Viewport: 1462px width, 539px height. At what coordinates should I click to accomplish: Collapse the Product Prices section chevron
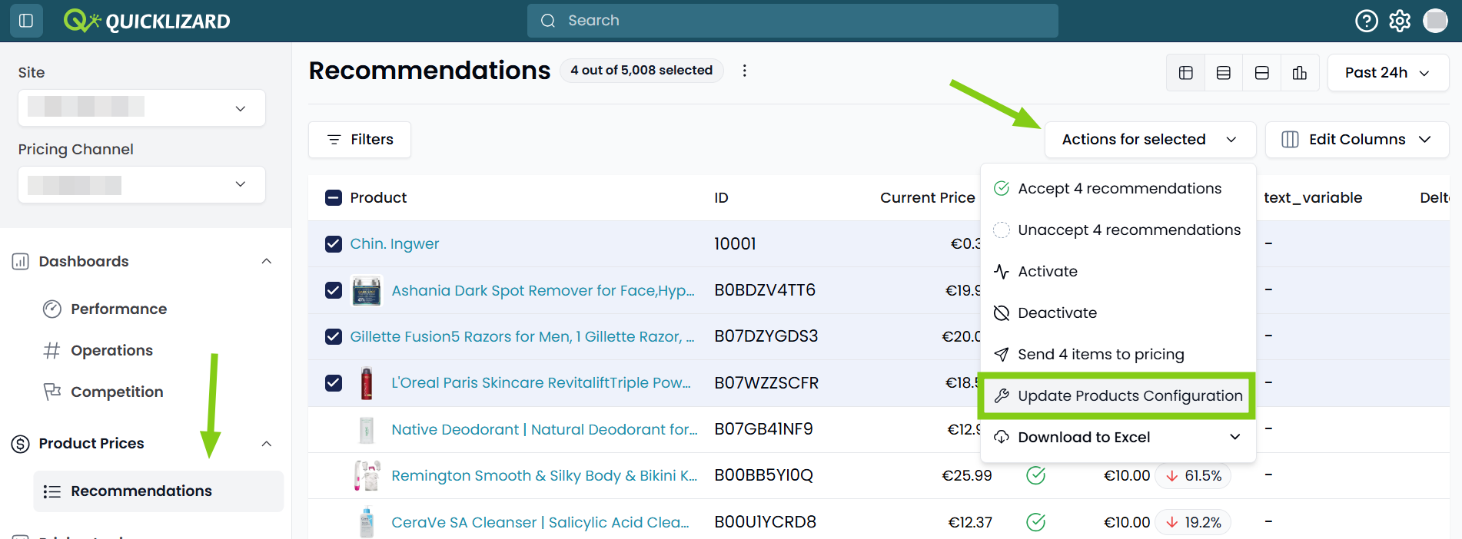click(267, 444)
